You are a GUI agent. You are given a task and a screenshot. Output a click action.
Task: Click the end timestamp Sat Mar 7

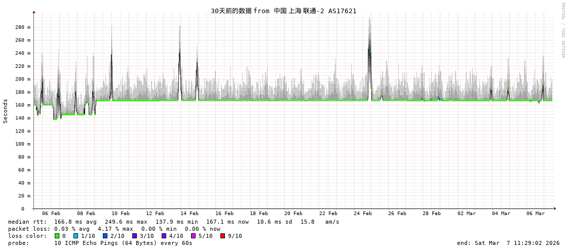click(508, 243)
